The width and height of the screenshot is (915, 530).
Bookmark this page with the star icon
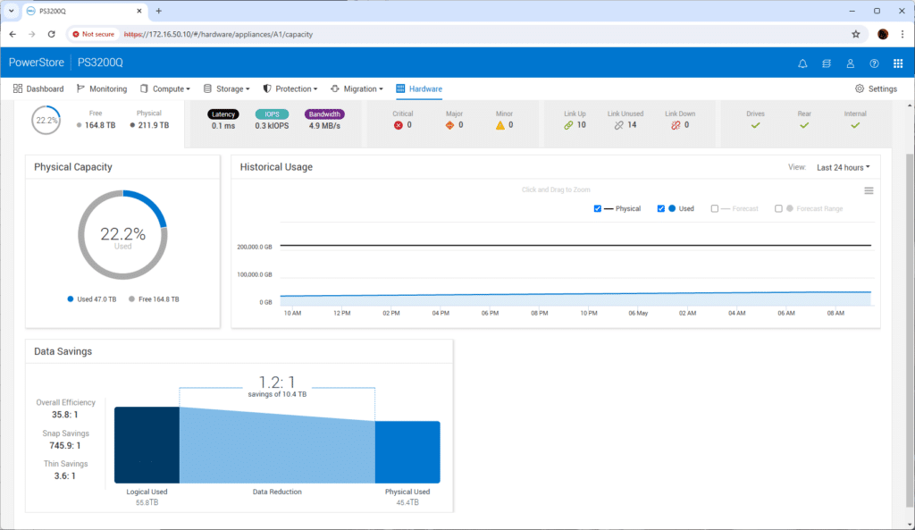click(855, 35)
